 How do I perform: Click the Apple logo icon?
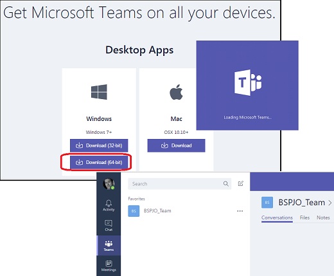click(x=176, y=92)
